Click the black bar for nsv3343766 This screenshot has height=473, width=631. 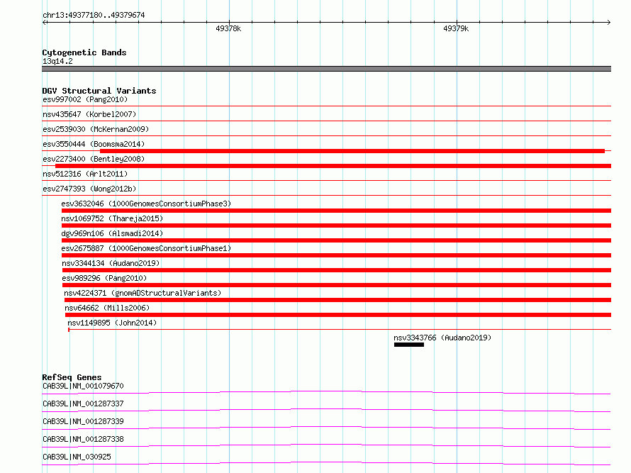click(x=409, y=345)
